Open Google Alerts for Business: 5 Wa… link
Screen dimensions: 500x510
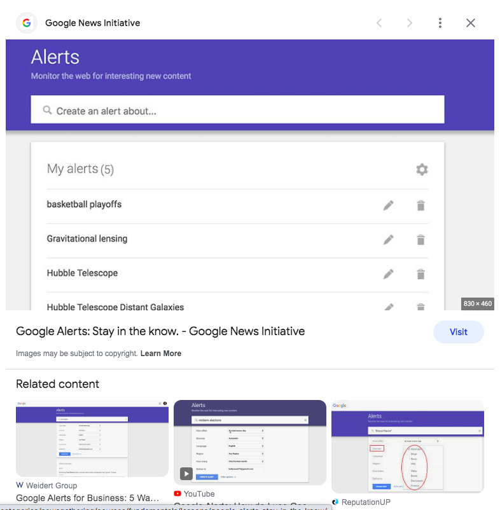pyautogui.click(x=88, y=498)
